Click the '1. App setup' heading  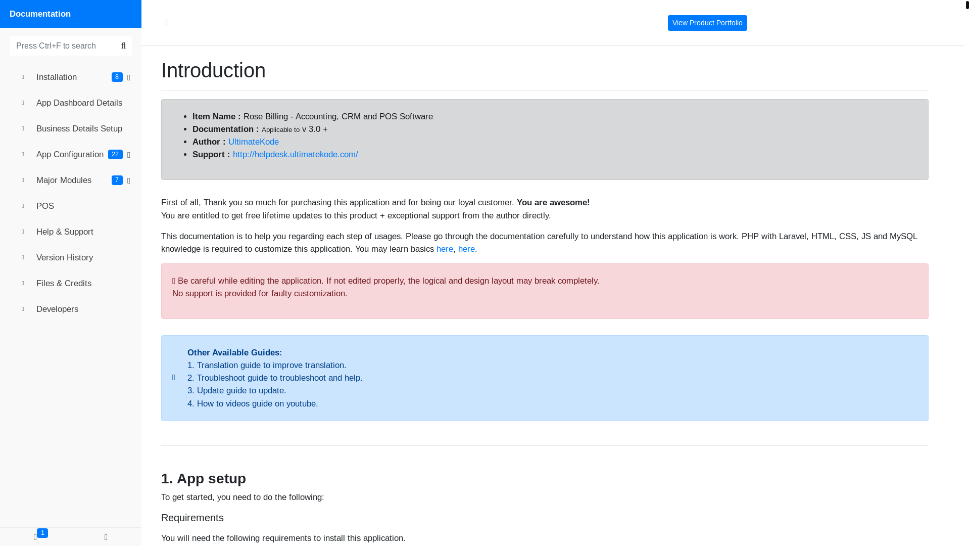pos(204,478)
